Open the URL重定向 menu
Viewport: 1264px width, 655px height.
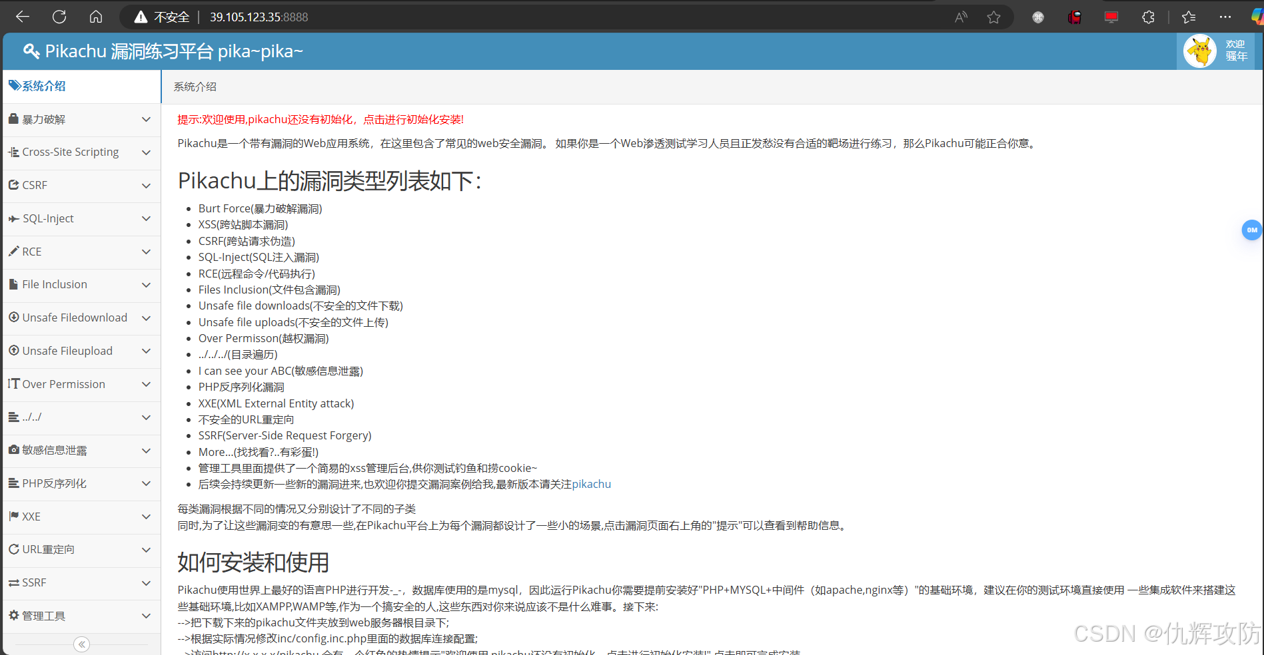click(81, 550)
